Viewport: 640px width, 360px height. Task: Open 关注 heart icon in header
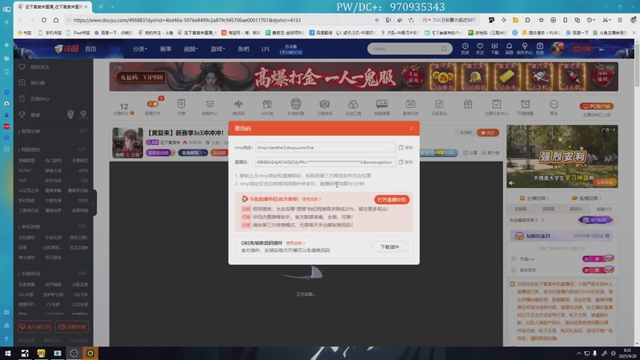point(479,49)
